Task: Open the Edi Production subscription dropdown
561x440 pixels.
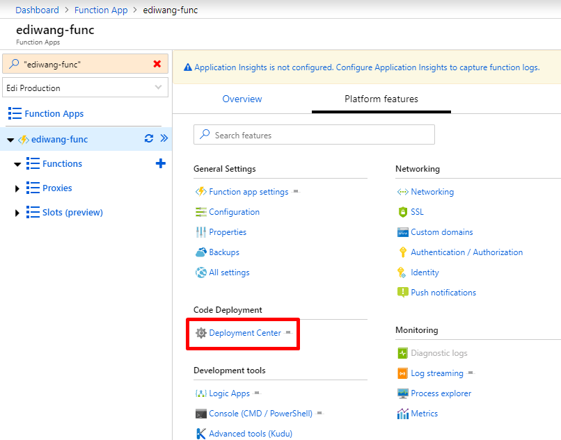Action: (85, 88)
